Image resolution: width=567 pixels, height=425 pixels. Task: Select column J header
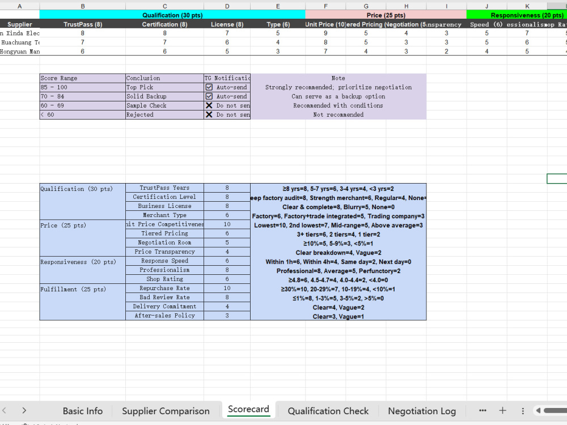[x=486, y=6]
